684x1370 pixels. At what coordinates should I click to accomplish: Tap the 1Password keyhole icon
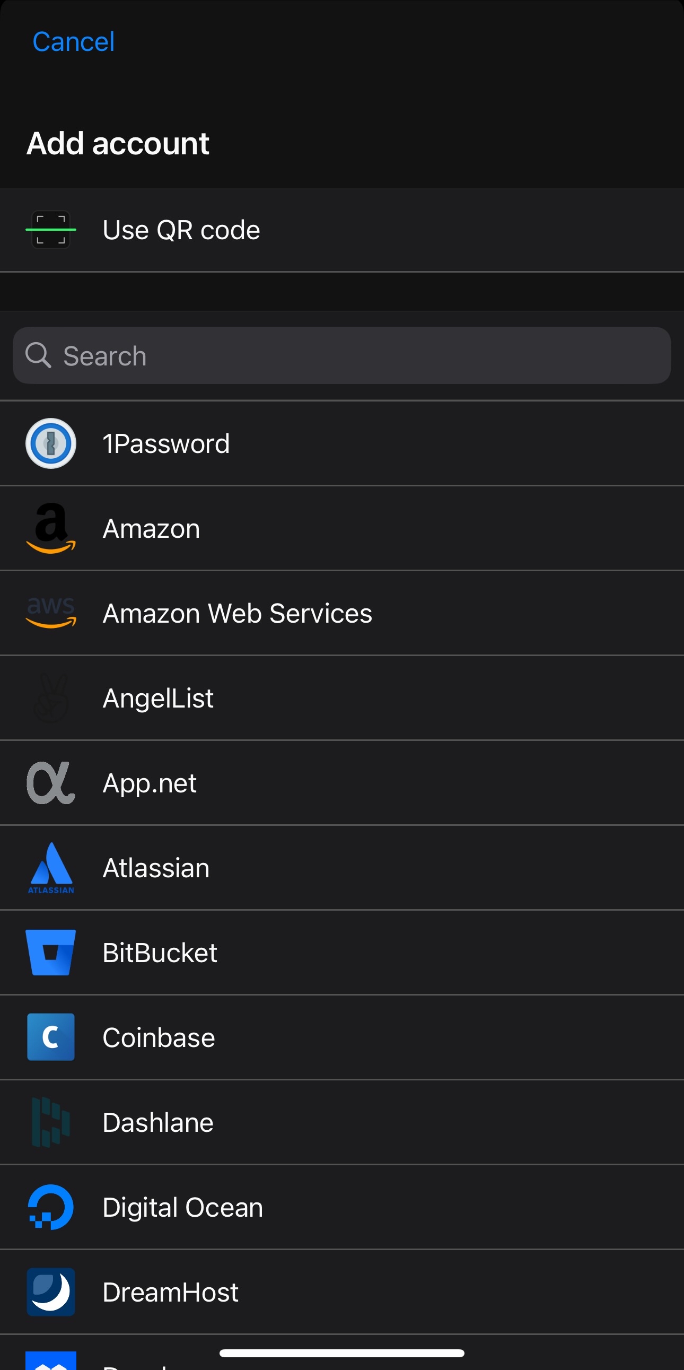coord(51,443)
